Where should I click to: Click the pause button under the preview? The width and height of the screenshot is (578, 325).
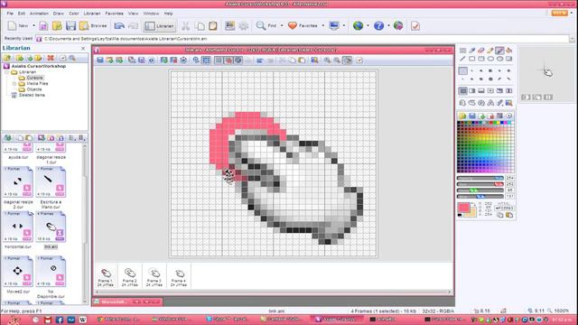click(x=548, y=97)
